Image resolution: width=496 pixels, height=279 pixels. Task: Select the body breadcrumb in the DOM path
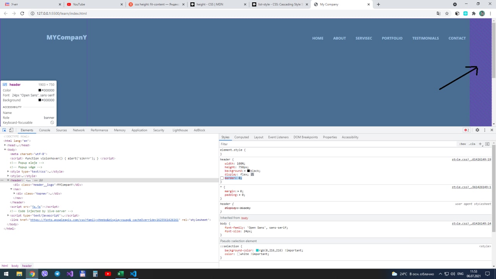click(15, 266)
